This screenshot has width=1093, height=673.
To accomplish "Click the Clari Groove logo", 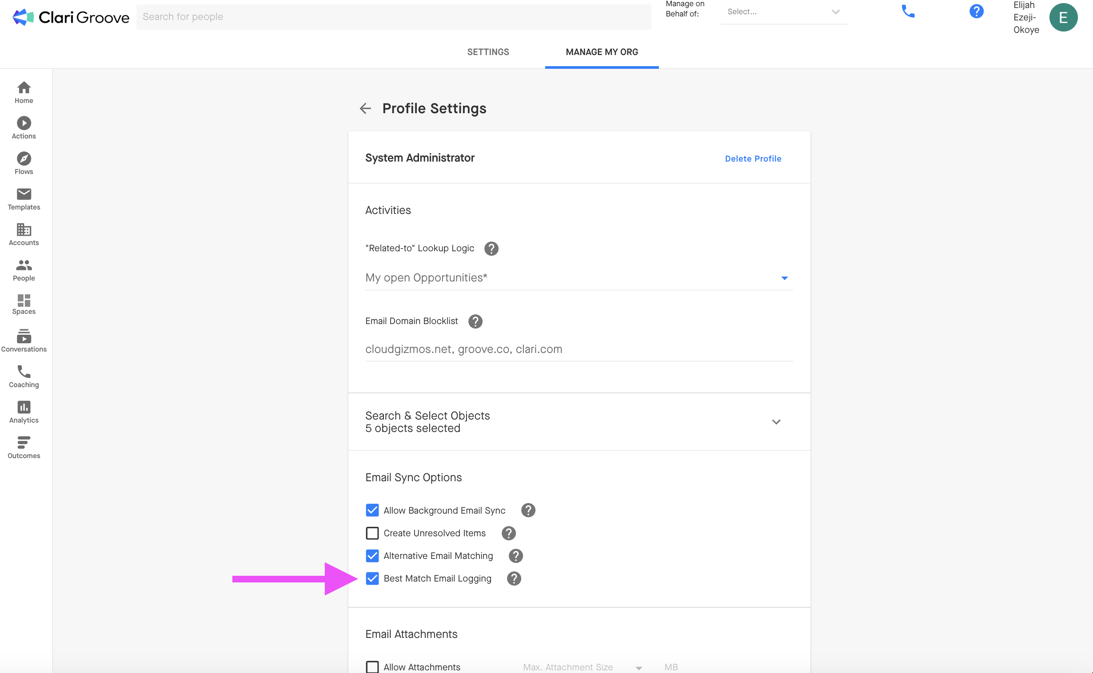I will pyautogui.click(x=70, y=17).
